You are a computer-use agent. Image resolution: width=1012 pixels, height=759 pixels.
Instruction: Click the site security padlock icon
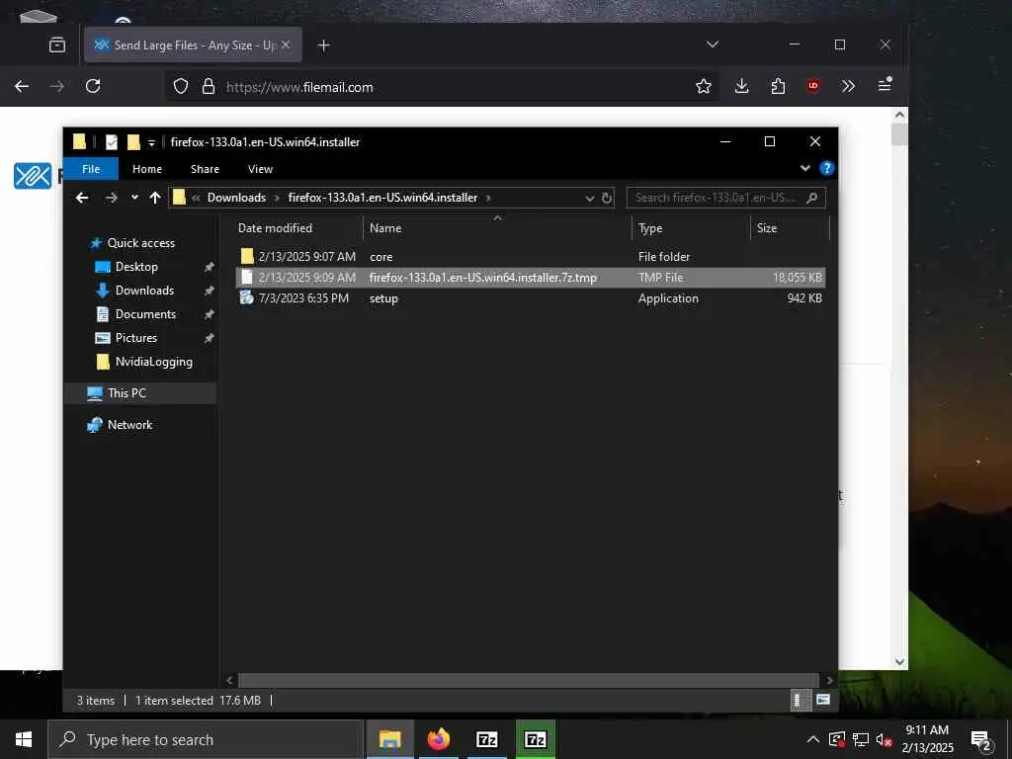[209, 87]
